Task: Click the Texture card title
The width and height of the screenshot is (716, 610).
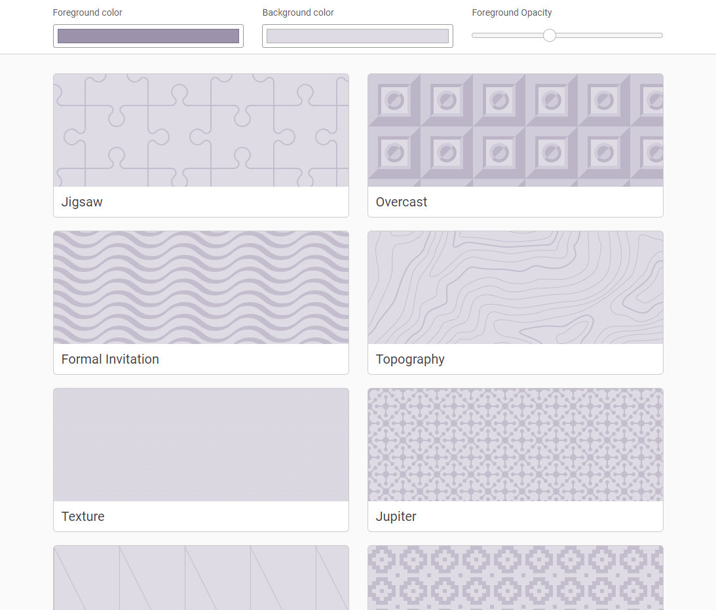Action: point(83,516)
